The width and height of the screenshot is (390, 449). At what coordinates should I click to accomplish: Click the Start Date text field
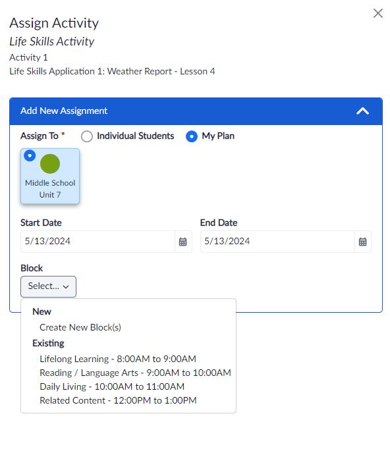[97, 242]
